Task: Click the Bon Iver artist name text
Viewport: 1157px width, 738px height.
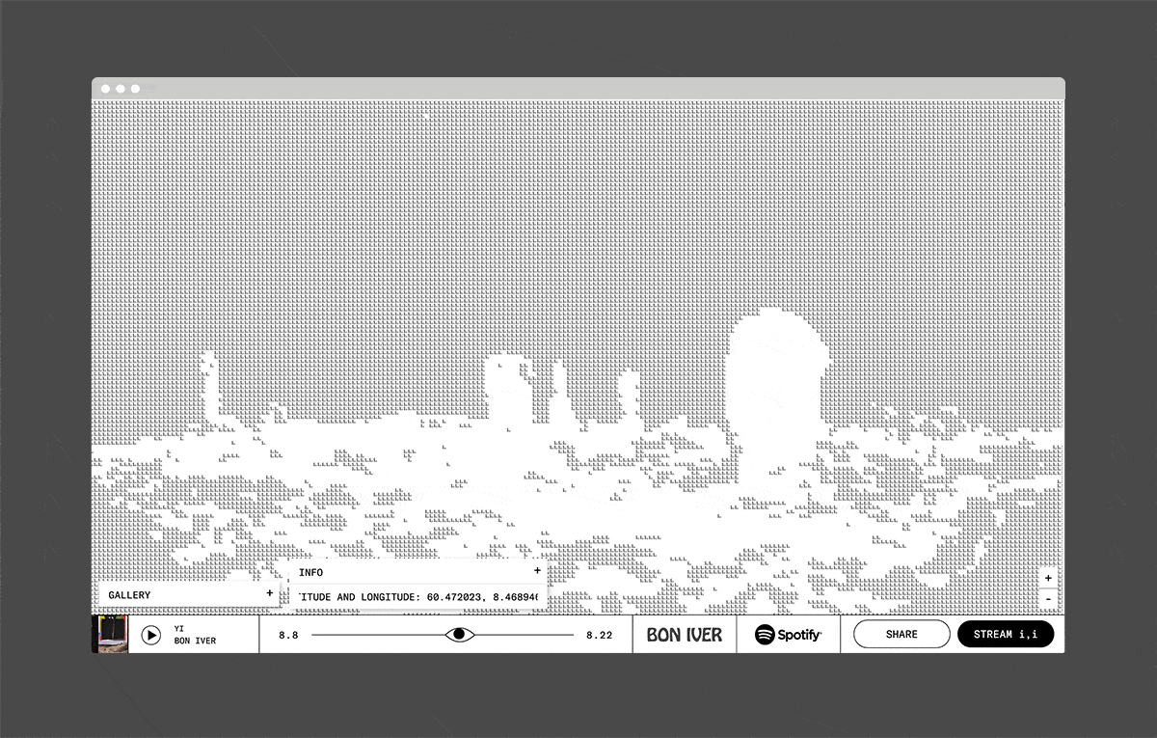Action: (x=195, y=642)
